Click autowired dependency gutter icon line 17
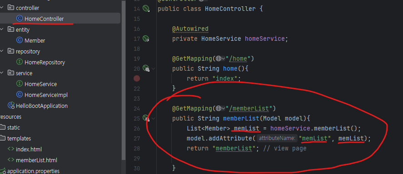This screenshot has width=403, height=174. (x=146, y=39)
